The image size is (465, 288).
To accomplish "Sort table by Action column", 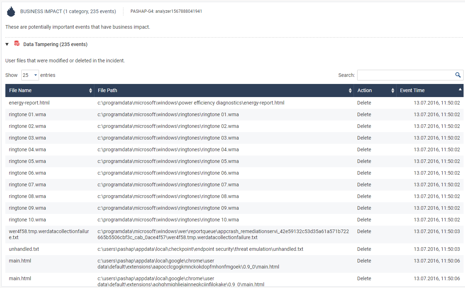I will (x=375, y=90).
